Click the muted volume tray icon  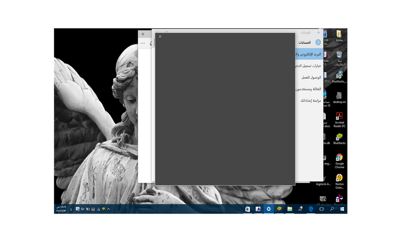[x=82, y=209]
